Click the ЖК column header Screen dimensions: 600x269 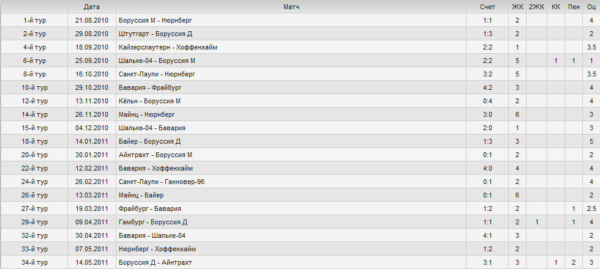pos(517,7)
